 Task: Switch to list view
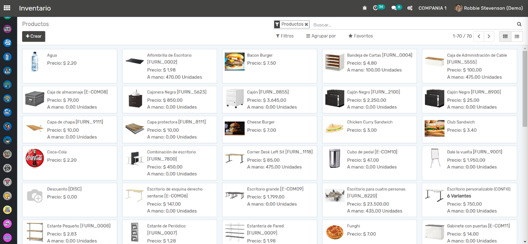click(x=517, y=36)
